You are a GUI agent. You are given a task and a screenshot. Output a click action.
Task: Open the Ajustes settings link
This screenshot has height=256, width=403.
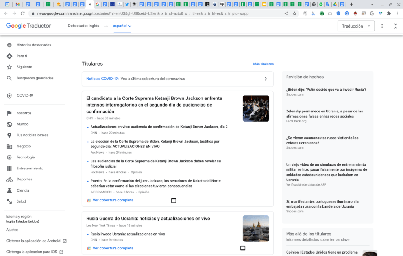[12, 230]
